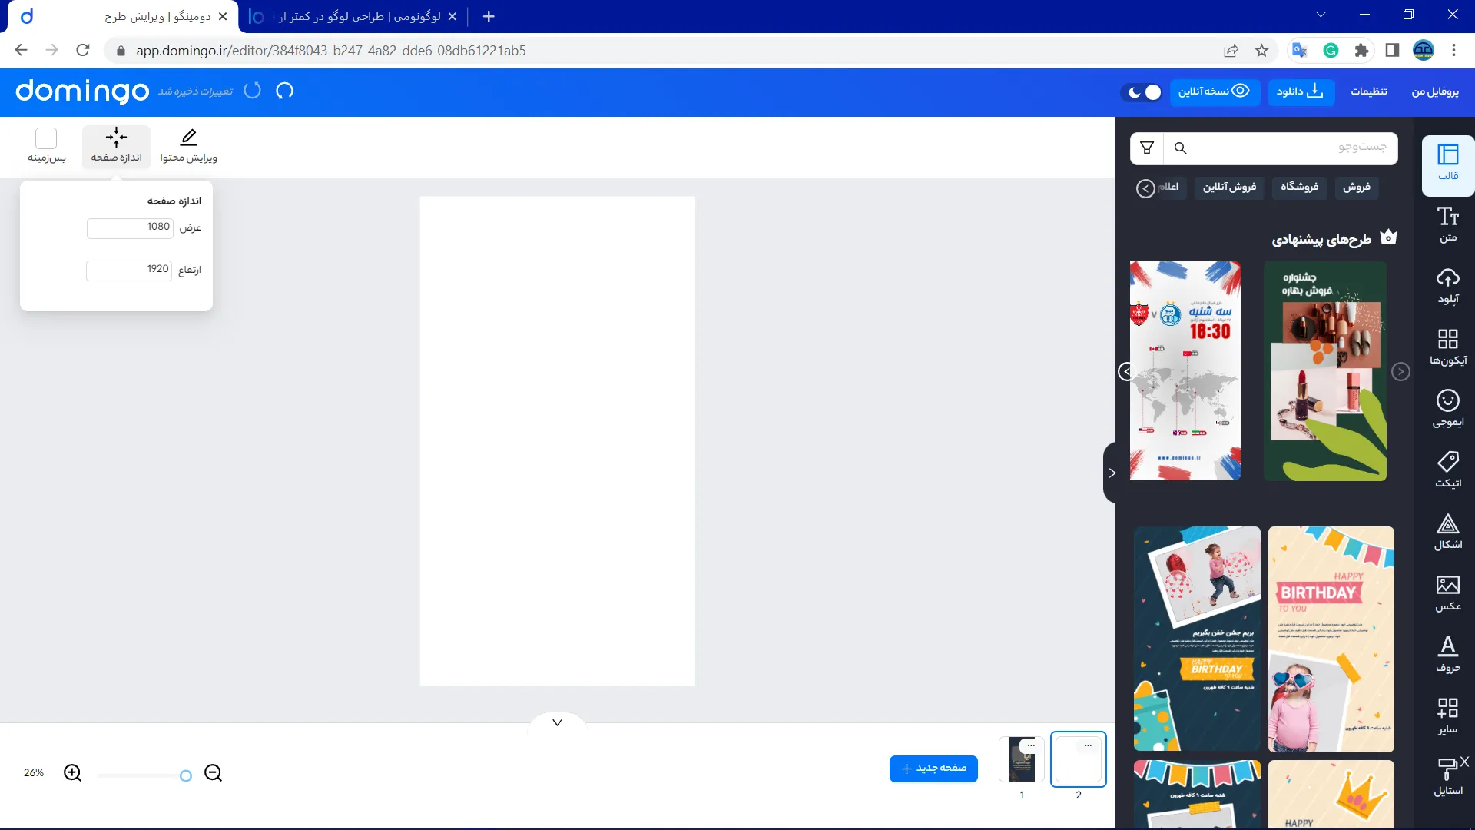Open page 2 options dots
Screen dimensions: 1475x830
click(x=1088, y=745)
